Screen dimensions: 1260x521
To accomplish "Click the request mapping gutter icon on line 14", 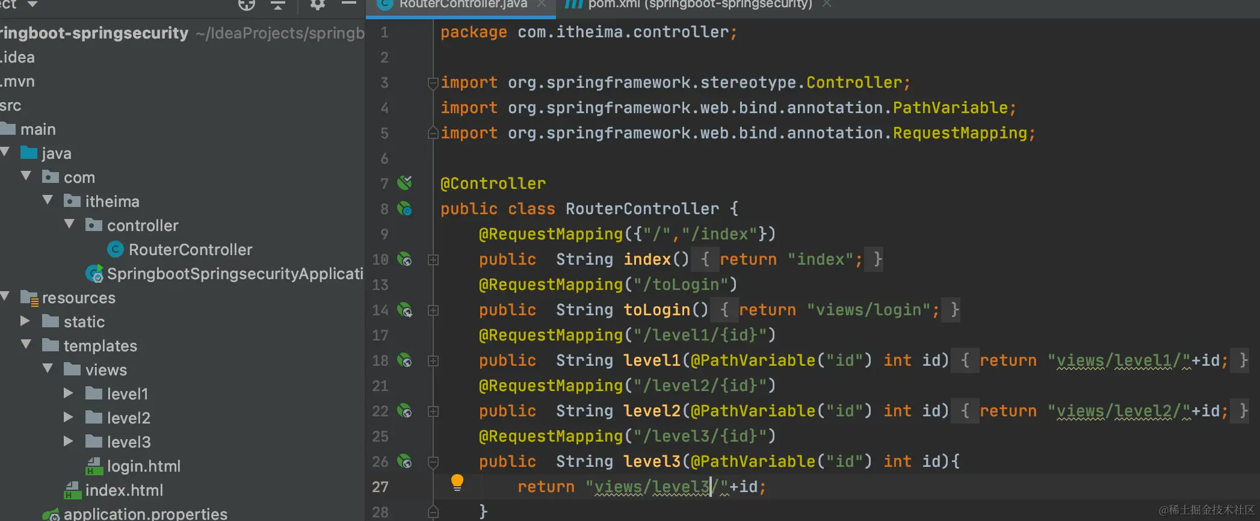I will coord(405,310).
